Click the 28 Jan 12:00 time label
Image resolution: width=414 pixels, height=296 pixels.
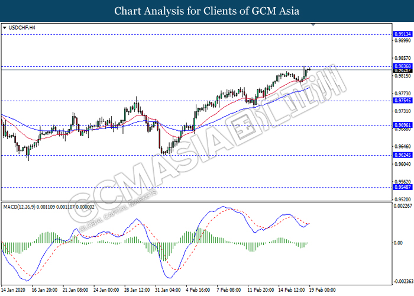[x=137, y=290]
